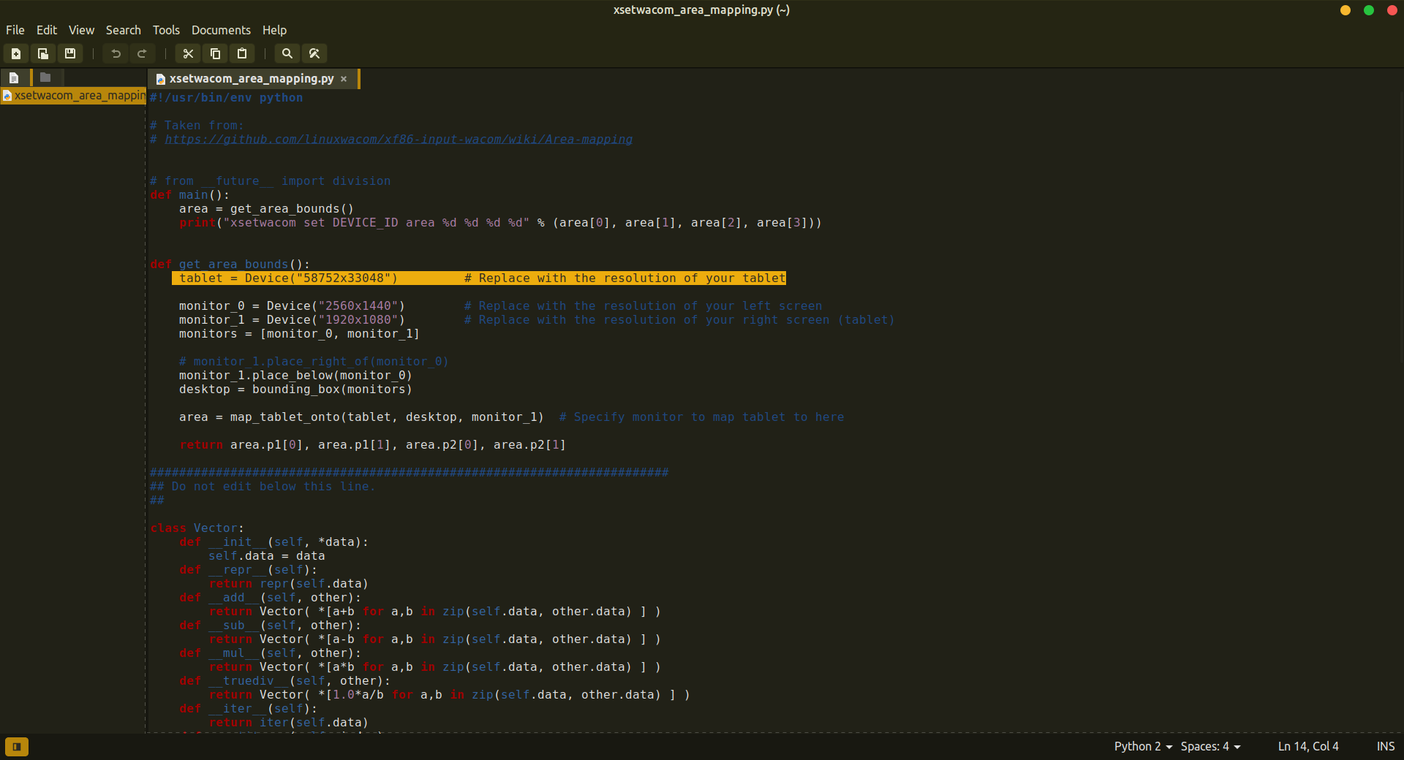Undo the last edit
This screenshot has height=760, width=1404.
click(116, 53)
